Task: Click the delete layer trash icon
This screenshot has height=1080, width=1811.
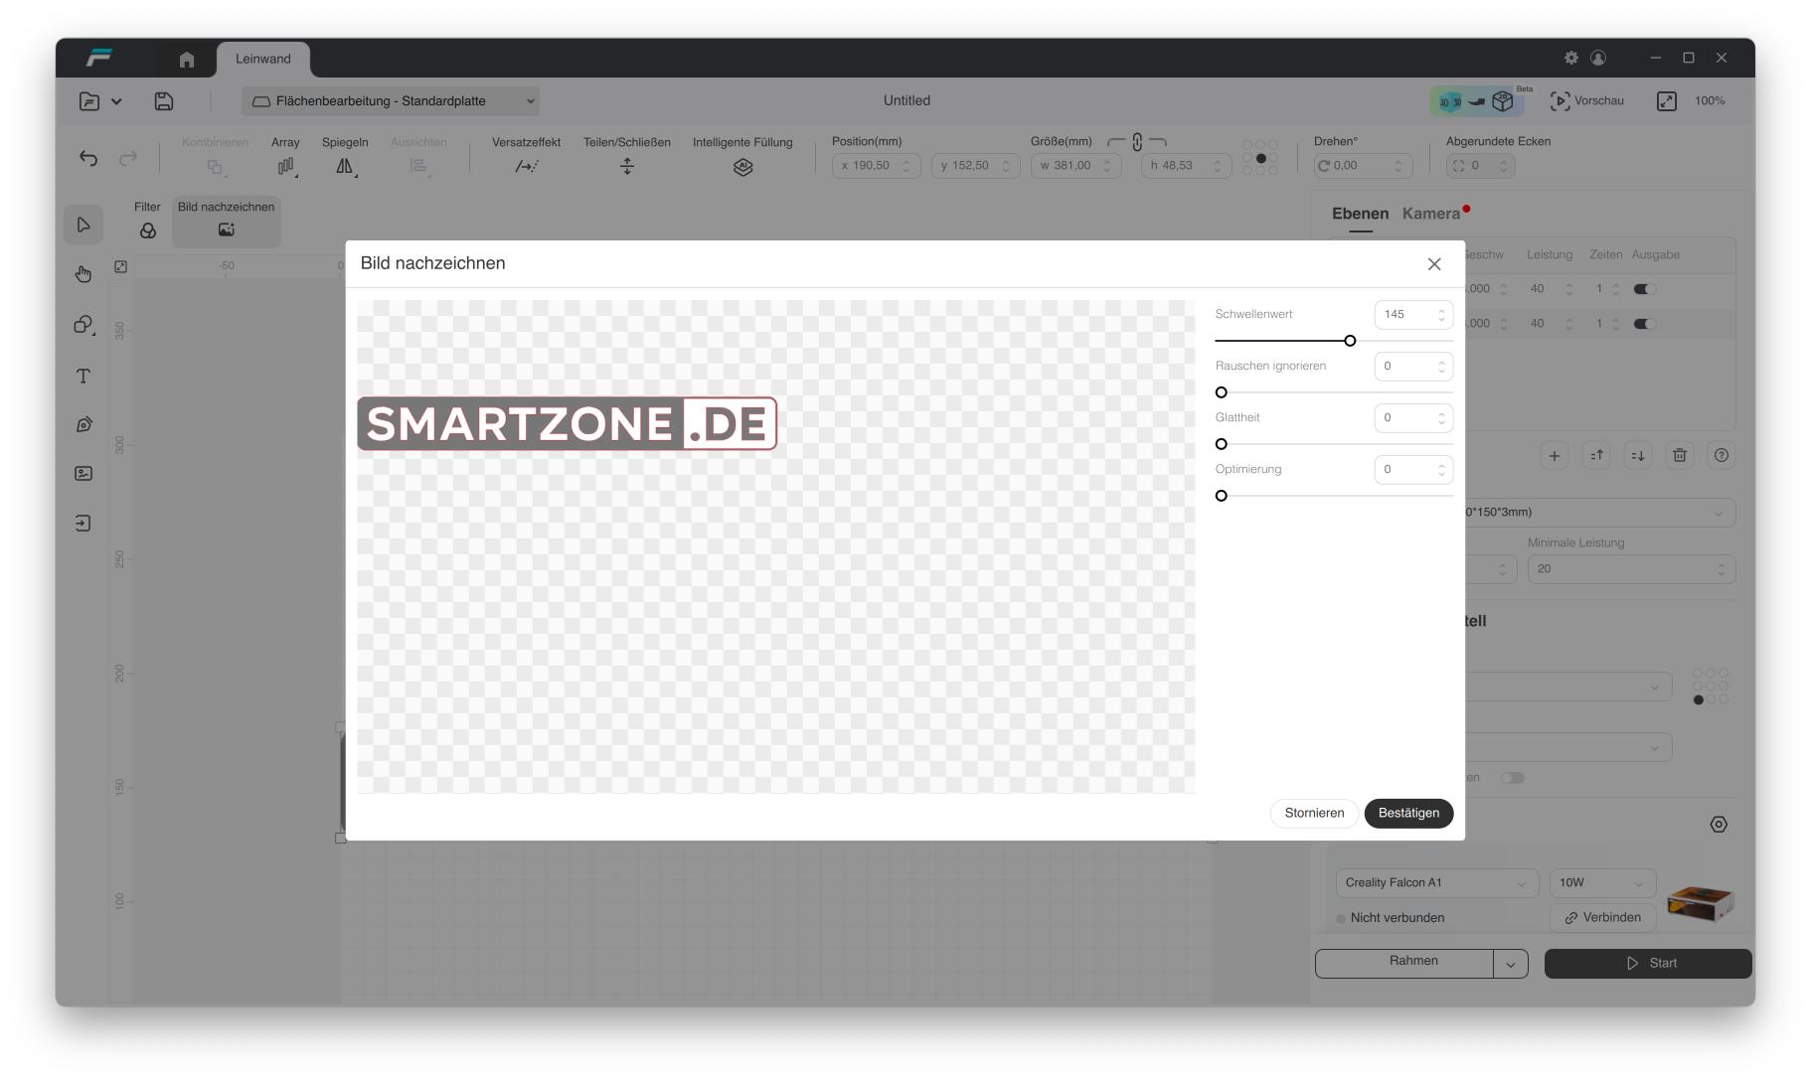Action: pos(1680,455)
